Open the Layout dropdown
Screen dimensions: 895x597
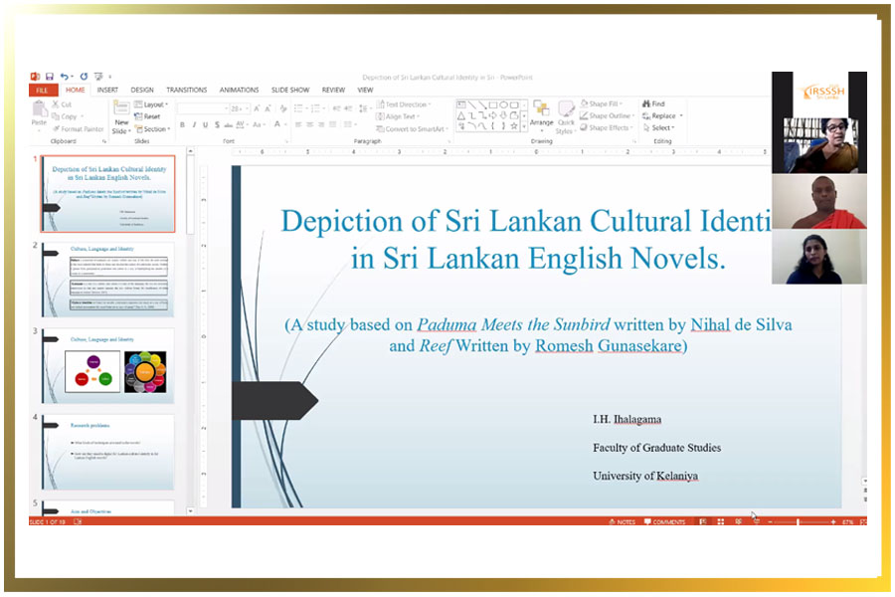pos(151,104)
